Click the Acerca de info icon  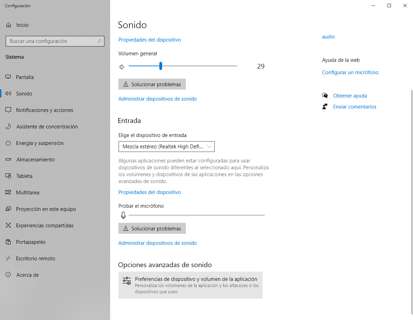pyautogui.click(x=9, y=275)
